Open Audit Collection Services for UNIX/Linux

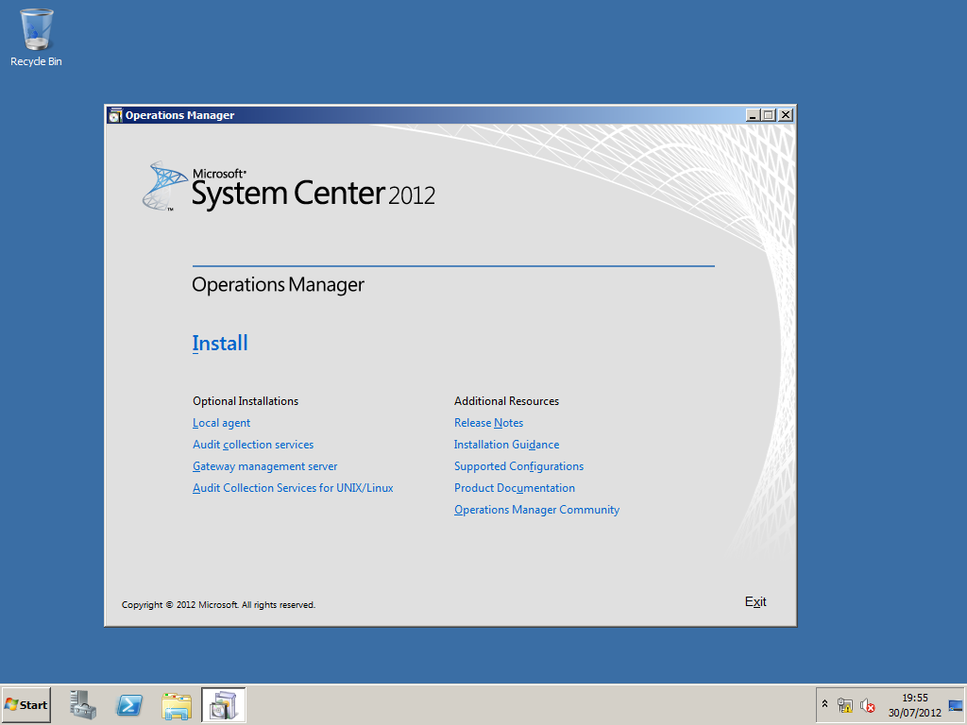tap(293, 488)
